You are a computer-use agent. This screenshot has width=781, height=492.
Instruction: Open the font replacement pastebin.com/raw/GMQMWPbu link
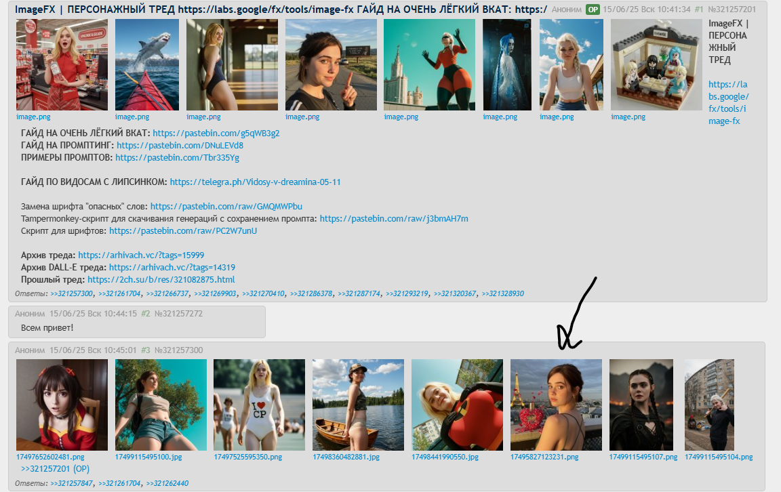coord(226,206)
